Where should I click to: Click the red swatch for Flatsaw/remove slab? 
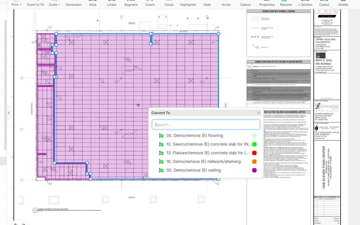coord(254,153)
